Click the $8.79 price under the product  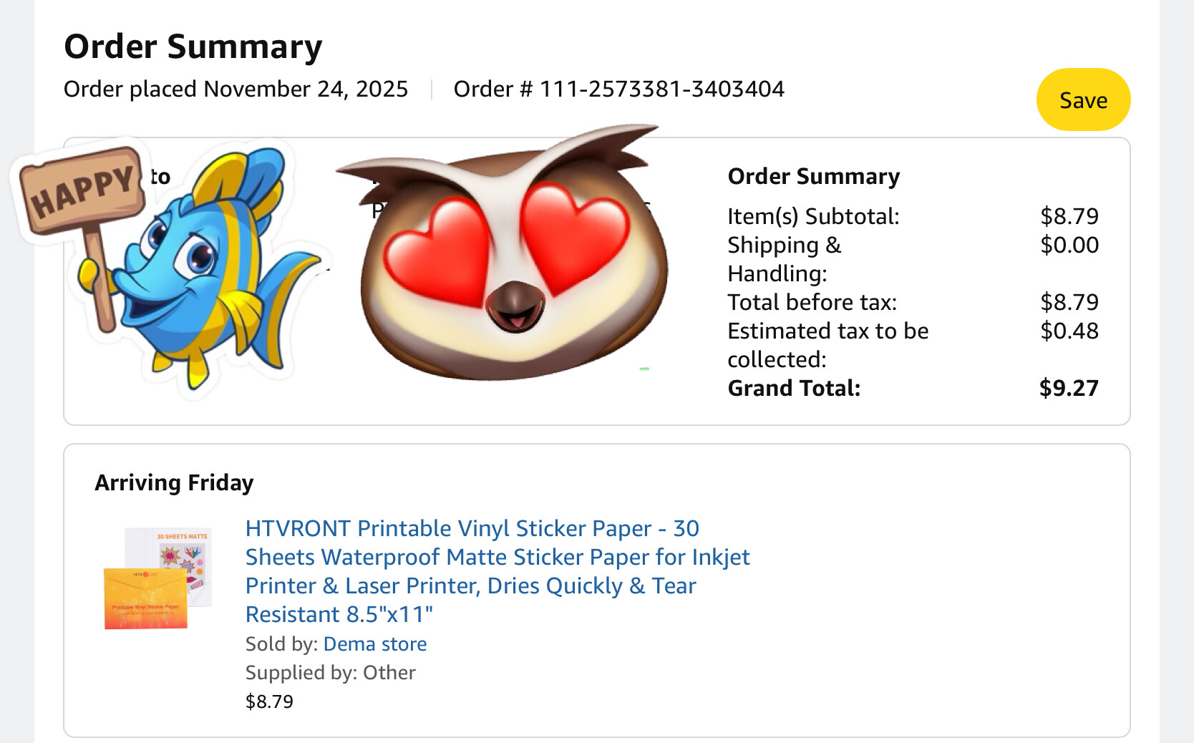[x=269, y=701]
